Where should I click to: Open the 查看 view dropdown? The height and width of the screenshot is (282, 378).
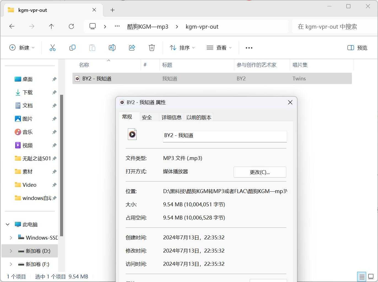pos(219,48)
